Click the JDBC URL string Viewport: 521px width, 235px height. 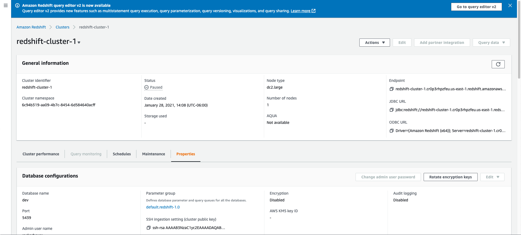pos(450,110)
